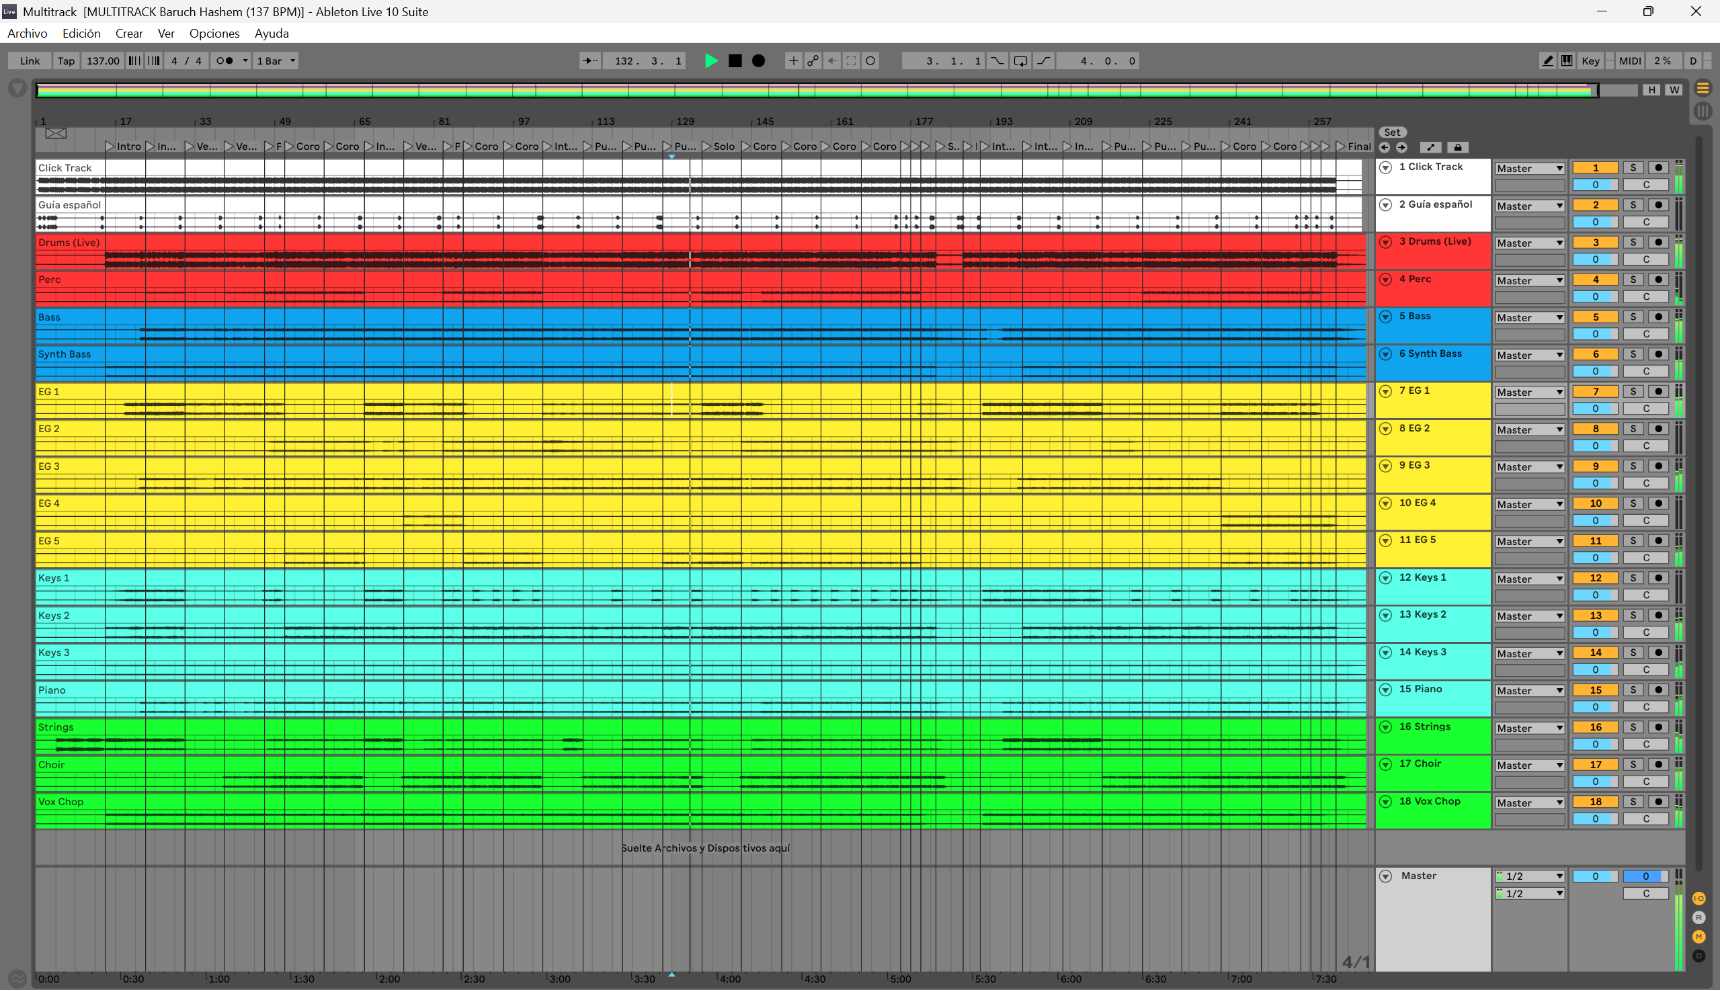Adjust Strings track volume slider
1720x990 pixels.
click(x=1595, y=745)
